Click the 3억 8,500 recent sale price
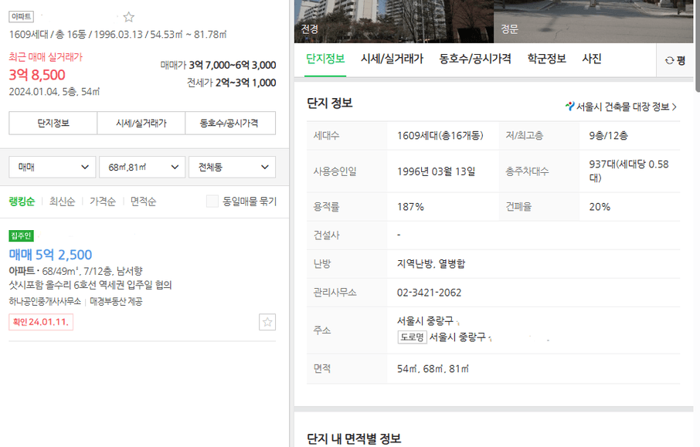The height and width of the screenshot is (447, 700). coord(37,75)
